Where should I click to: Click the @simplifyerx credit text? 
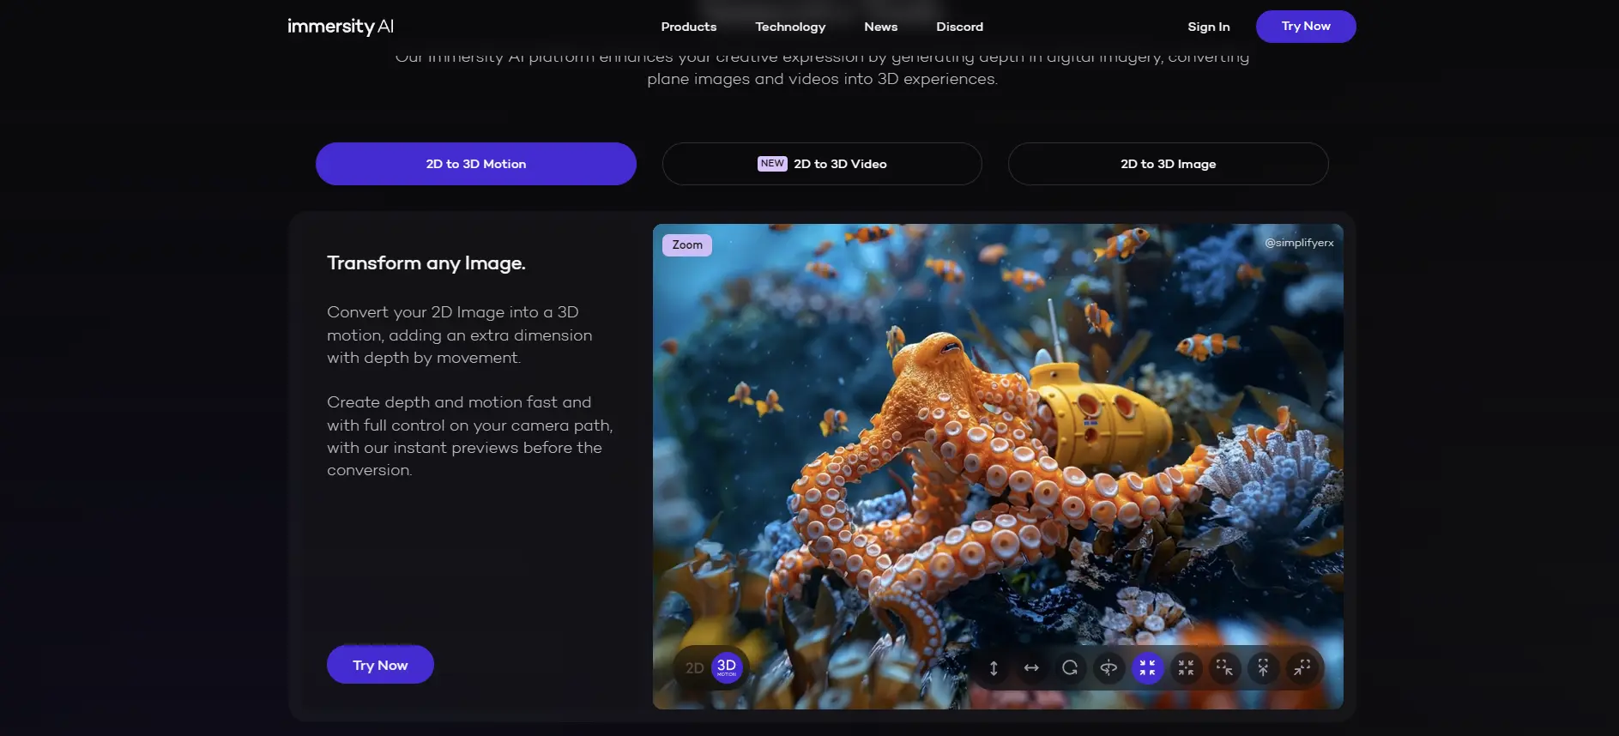1299,243
